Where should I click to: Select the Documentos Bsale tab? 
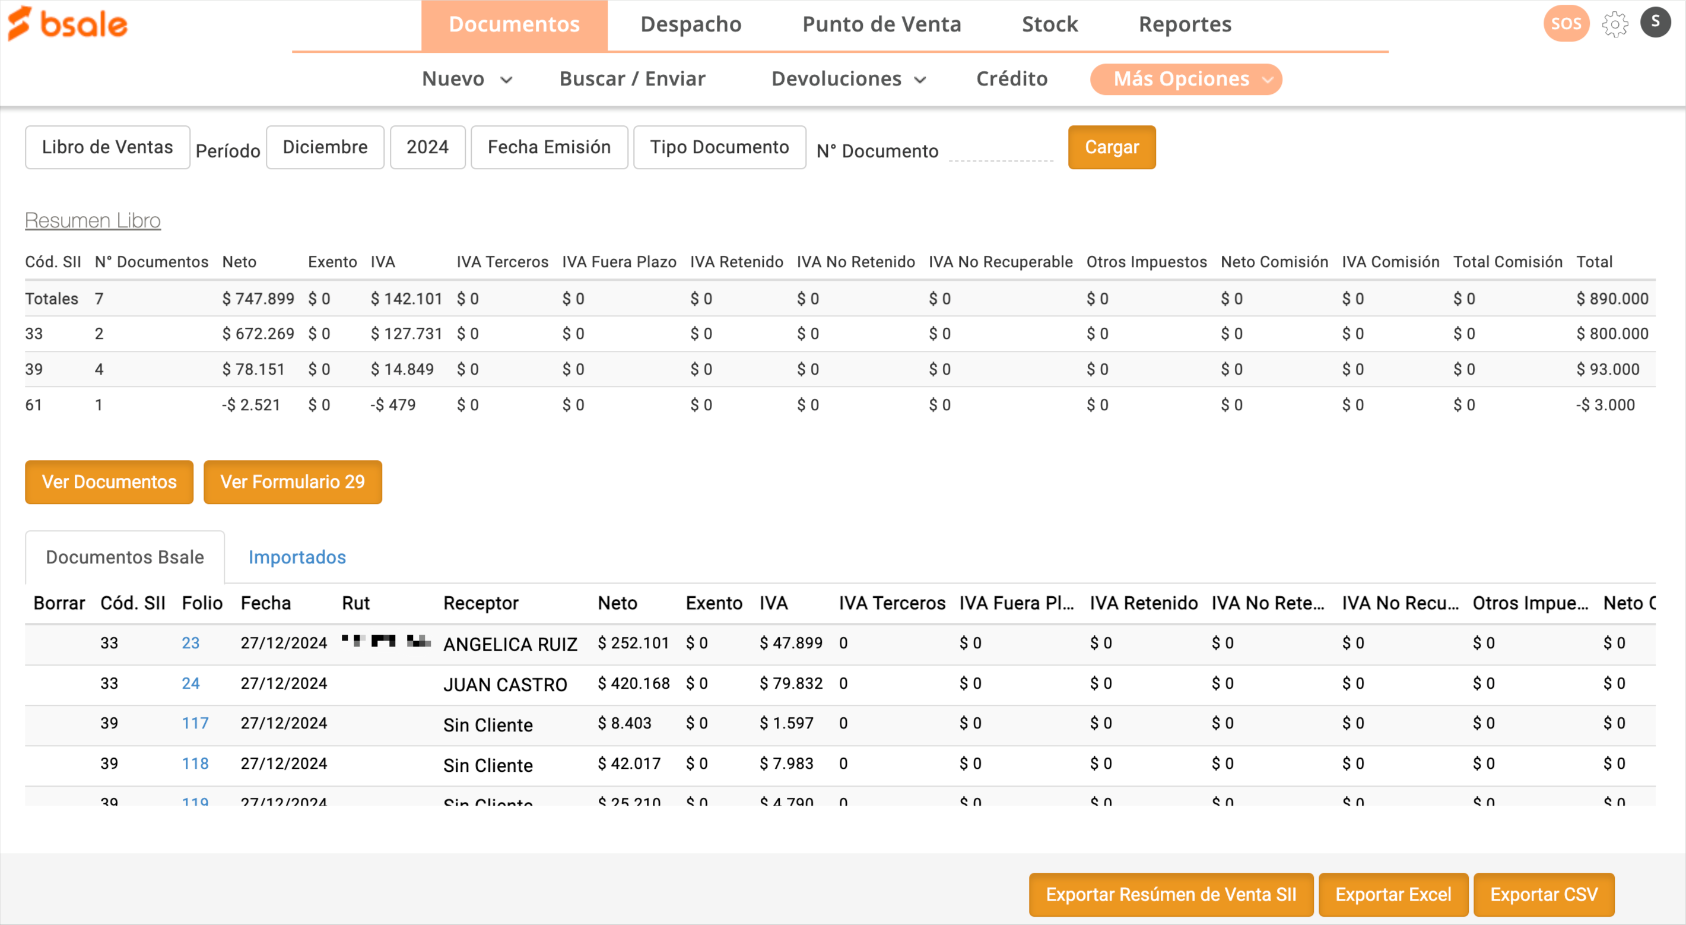tap(125, 557)
